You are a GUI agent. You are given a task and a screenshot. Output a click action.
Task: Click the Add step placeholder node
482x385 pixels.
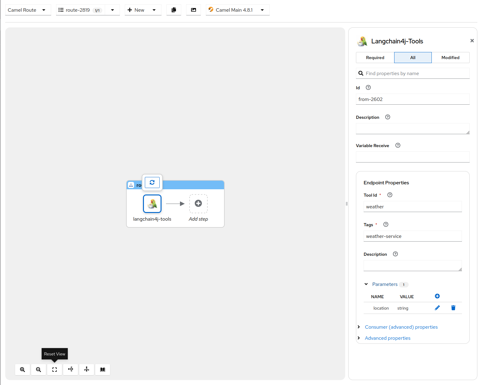pos(198,203)
